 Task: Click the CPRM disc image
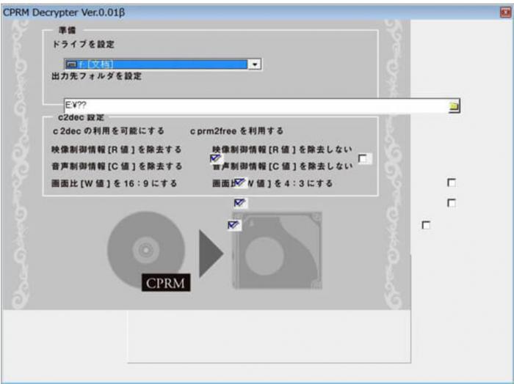point(147,251)
